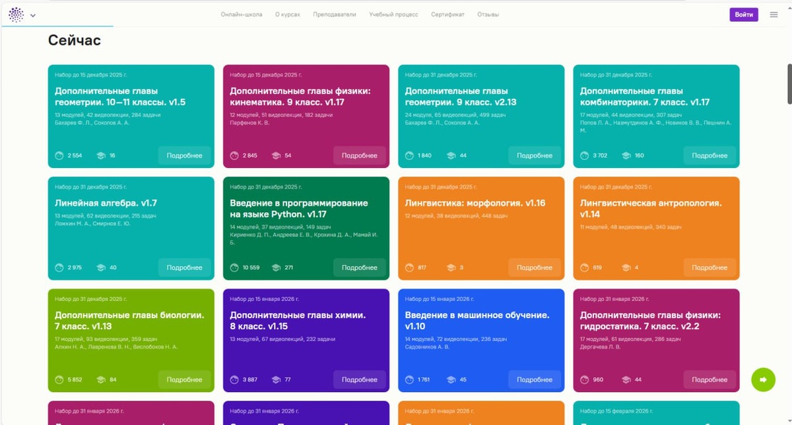Click the Войти login button

coord(744,14)
